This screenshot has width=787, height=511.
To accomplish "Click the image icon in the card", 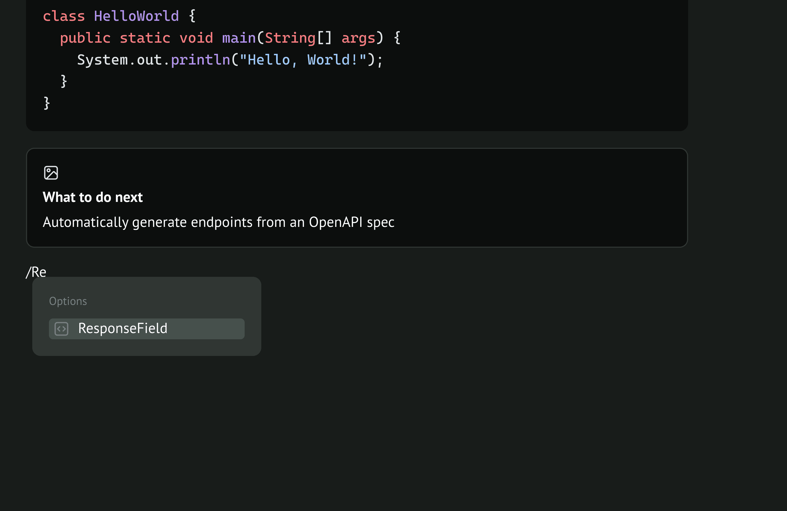I will (51, 173).
